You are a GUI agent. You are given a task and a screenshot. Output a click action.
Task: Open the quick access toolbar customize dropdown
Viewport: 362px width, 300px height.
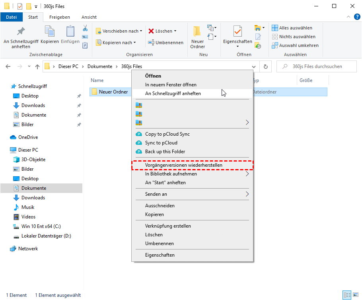(x=36, y=6)
